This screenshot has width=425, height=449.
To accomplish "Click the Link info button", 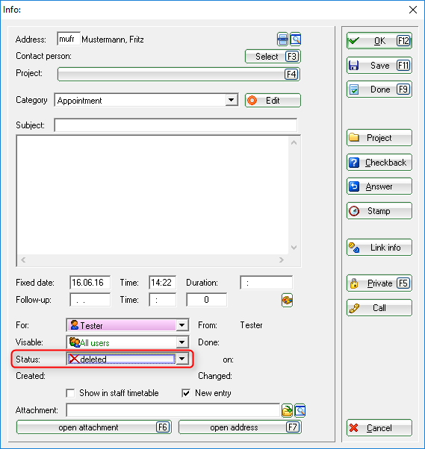I will point(379,248).
